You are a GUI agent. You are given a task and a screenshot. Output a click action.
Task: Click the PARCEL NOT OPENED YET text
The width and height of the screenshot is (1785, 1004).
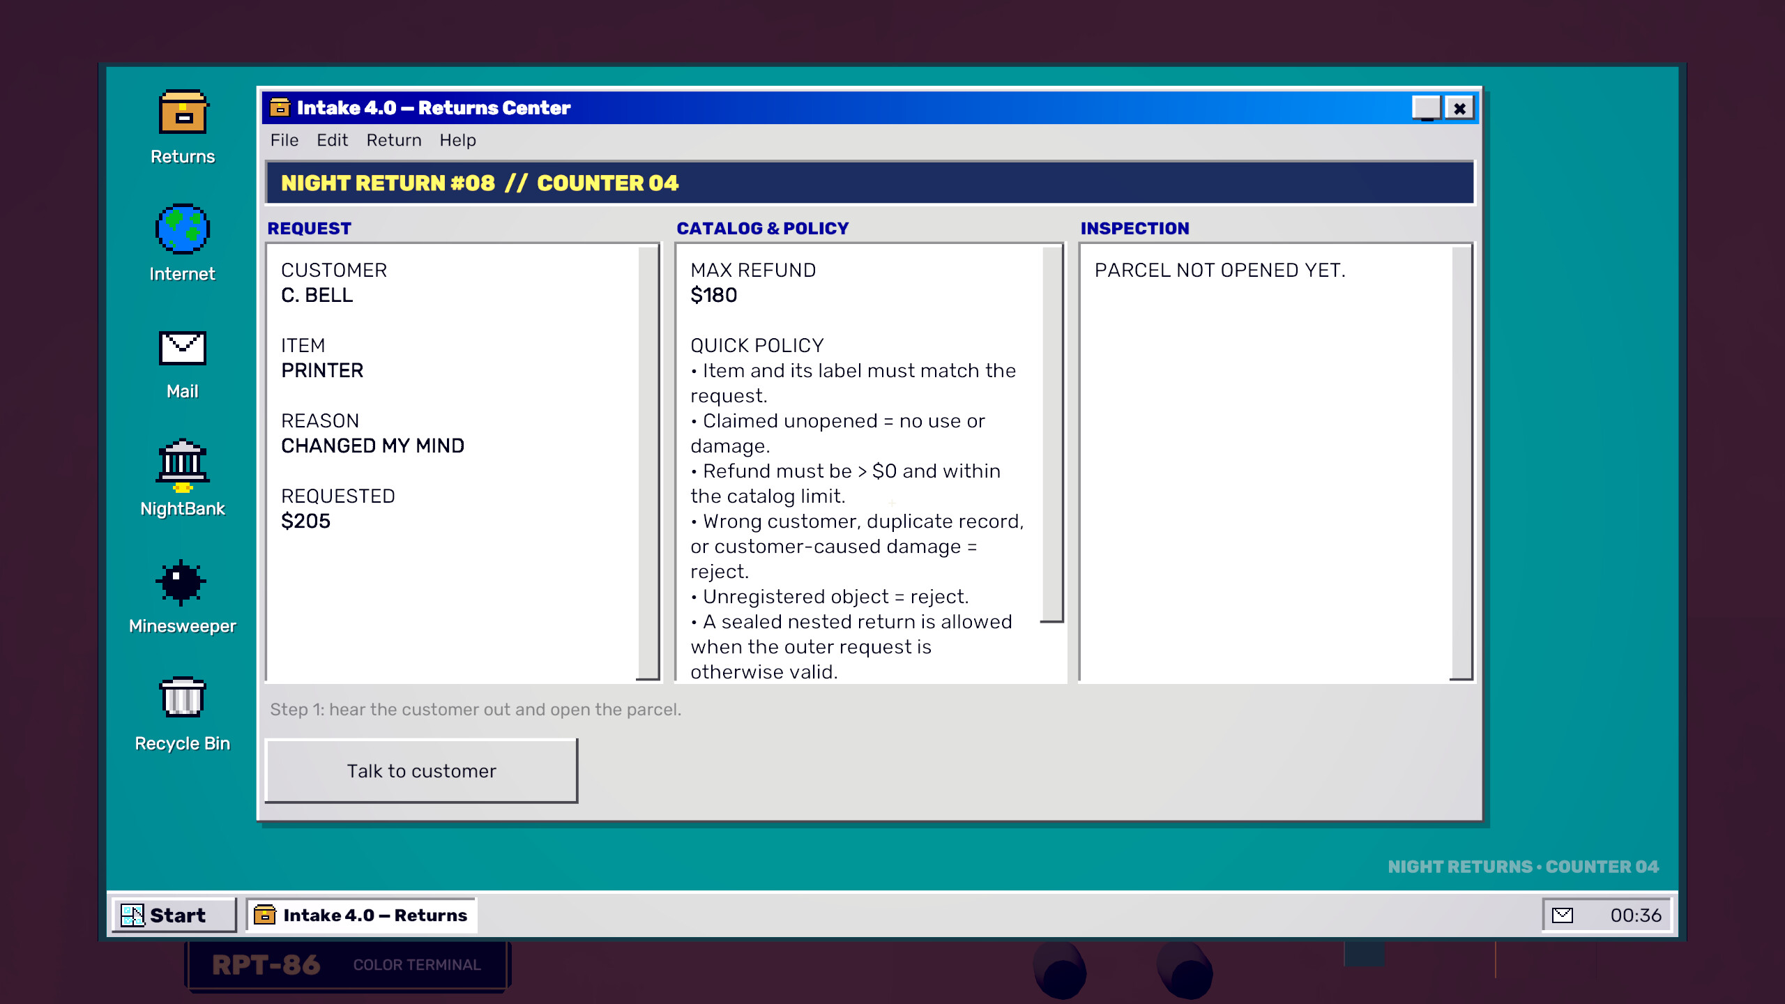pos(1220,270)
